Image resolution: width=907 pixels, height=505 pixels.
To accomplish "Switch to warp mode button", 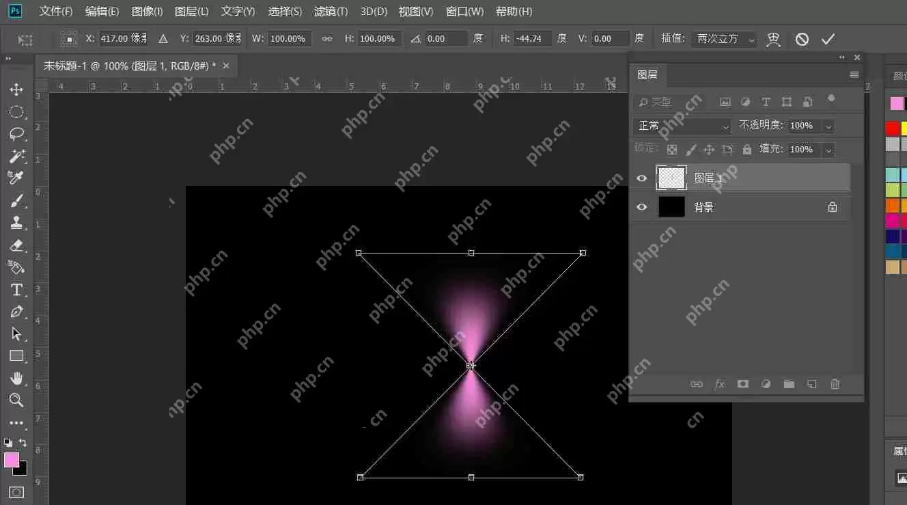I will tap(773, 39).
